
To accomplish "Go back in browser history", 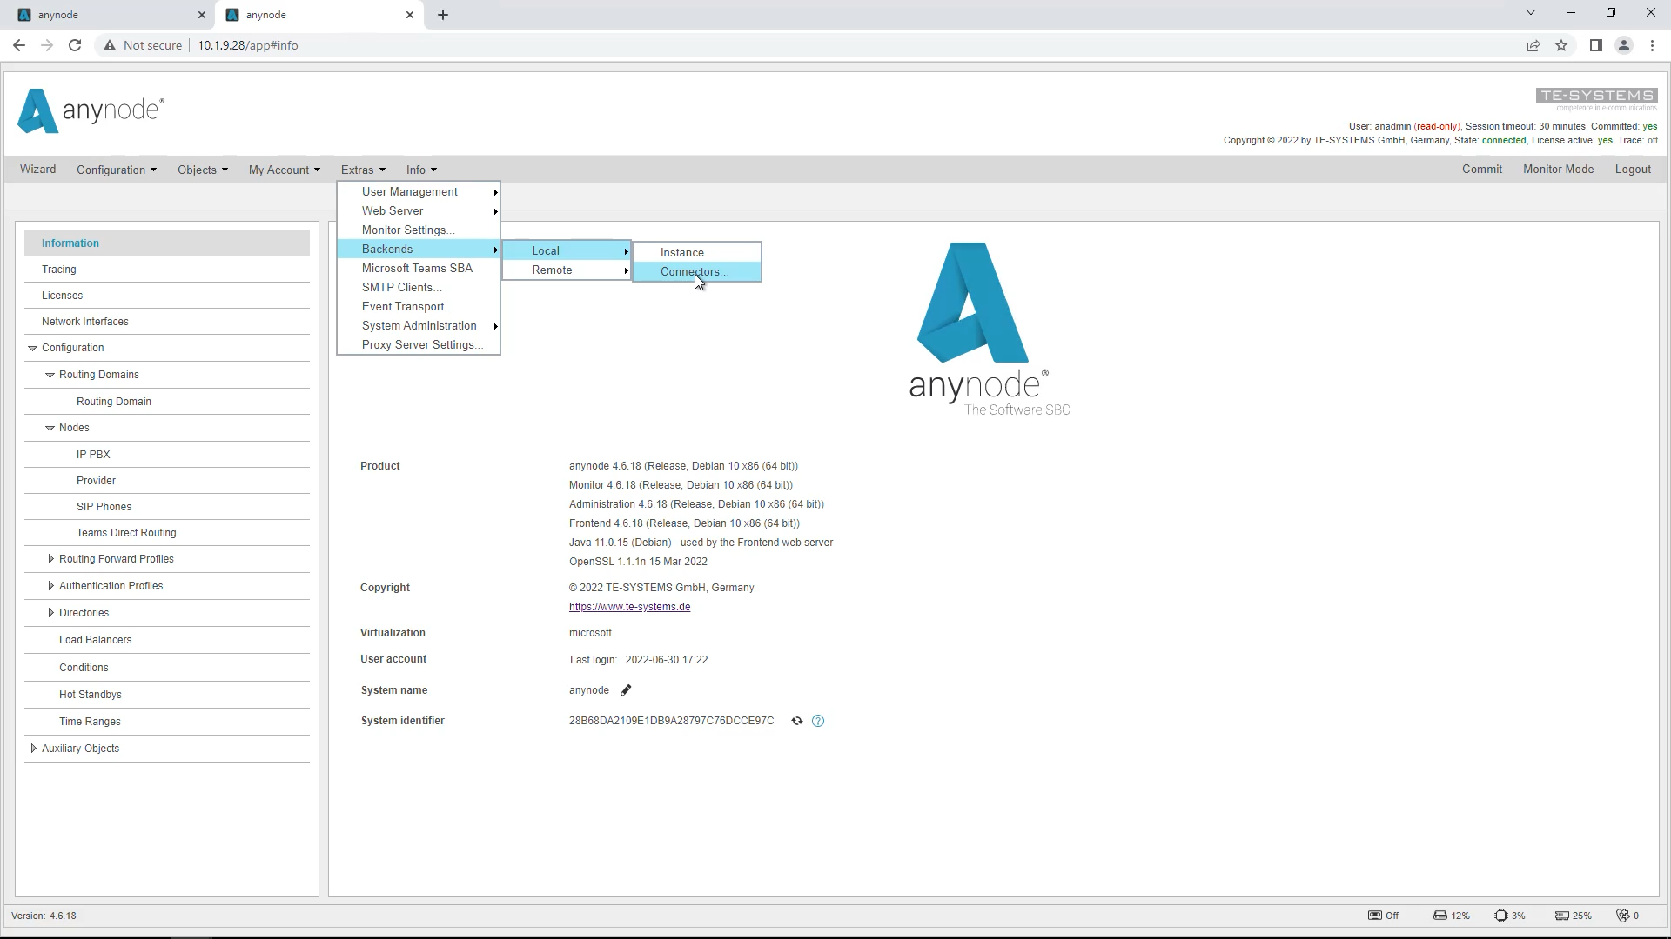I will pos(19,45).
